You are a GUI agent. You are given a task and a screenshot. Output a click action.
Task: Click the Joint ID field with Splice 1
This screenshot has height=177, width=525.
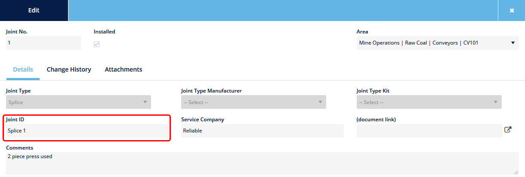tap(87, 131)
